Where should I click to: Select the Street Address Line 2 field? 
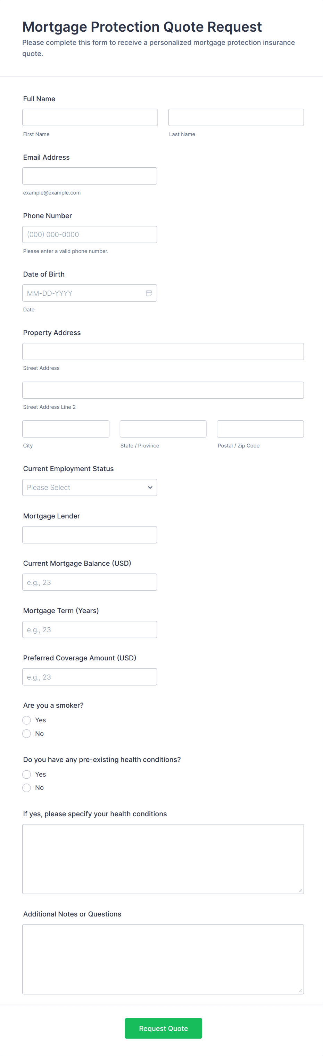tap(163, 390)
